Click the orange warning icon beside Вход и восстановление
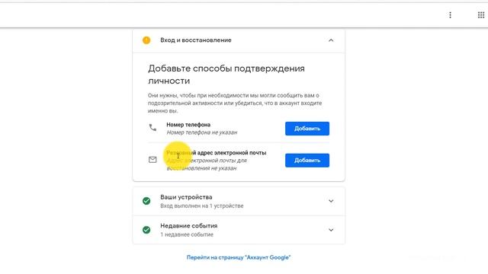The image size is (488, 274). (146, 40)
